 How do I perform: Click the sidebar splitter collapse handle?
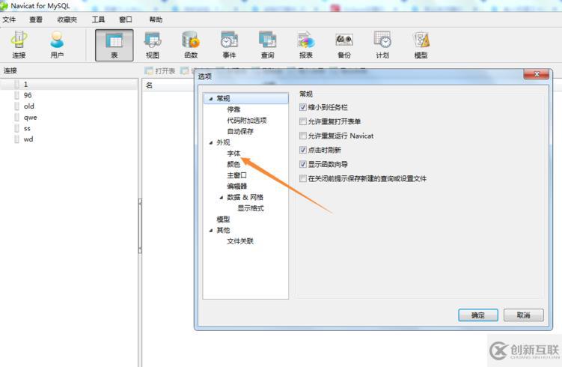click(x=140, y=226)
